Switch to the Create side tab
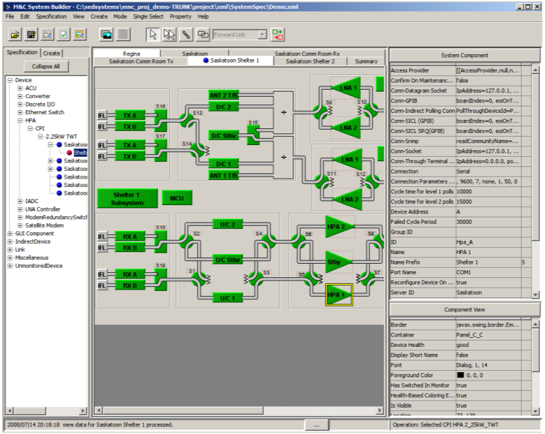 [52, 53]
